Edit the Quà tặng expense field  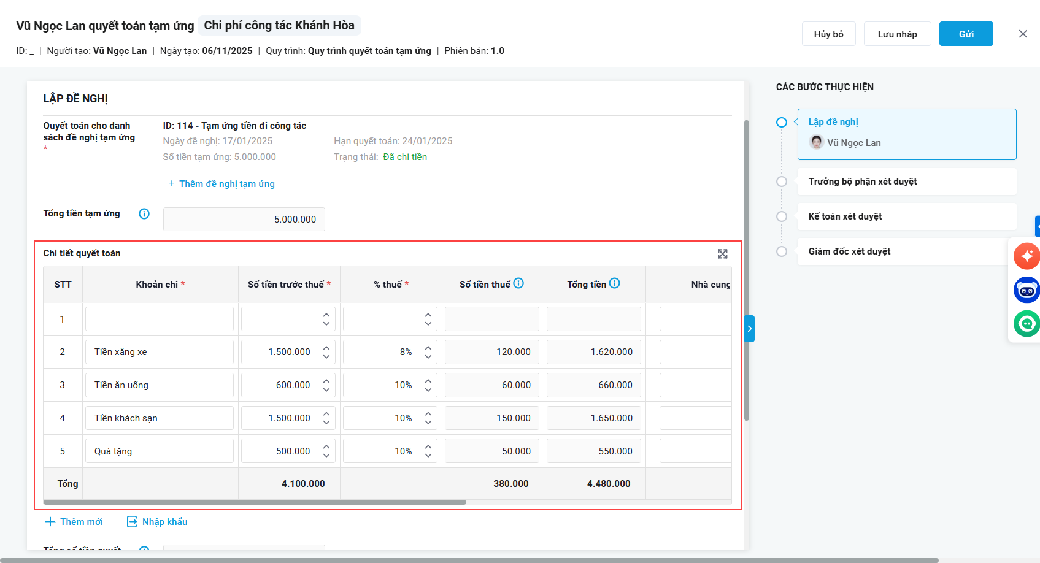click(x=160, y=451)
